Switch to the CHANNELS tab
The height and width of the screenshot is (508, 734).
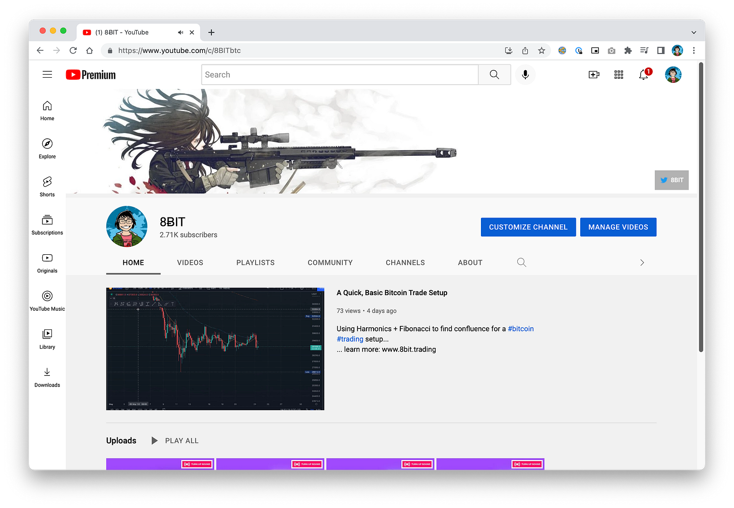click(405, 262)
